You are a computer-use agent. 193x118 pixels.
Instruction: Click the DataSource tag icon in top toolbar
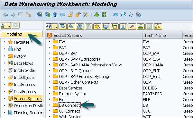tap(78, 14)
